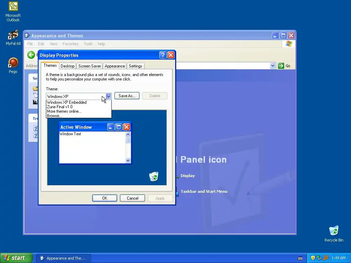Screen dimensions: 351x263
Task: Click the Display Properties help question mark button
Action: tap(163, 55)
